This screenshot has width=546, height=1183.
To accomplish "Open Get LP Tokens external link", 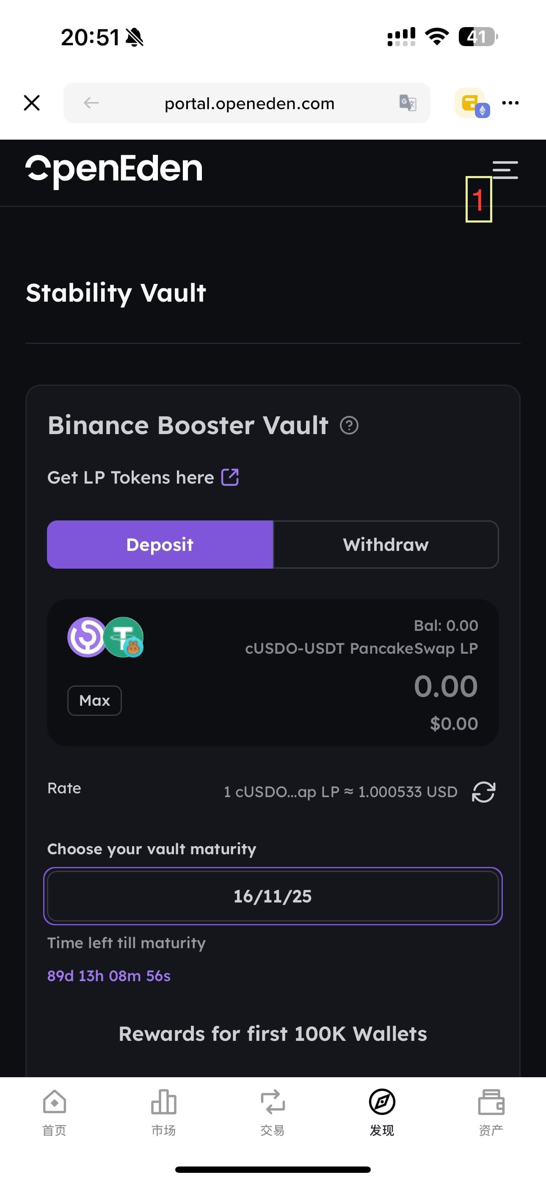I will 230,477.
